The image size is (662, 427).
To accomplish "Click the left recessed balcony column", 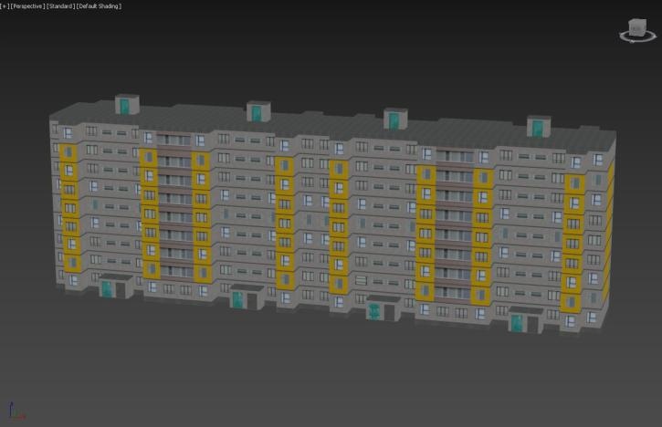I will point(175,205).
